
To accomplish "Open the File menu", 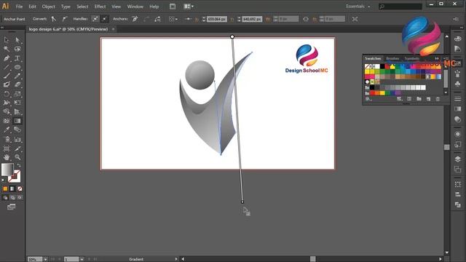I will coord(19,7).
